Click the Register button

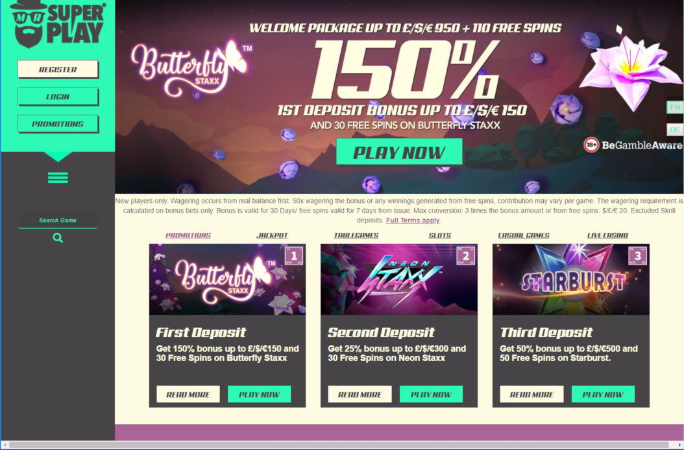point(58,69)
